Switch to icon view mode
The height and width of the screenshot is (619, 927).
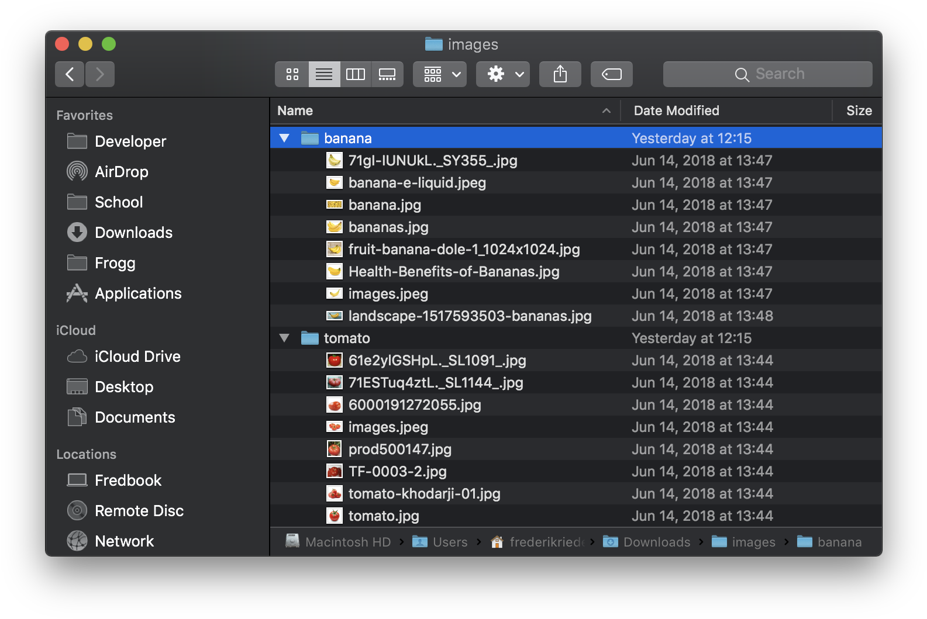(x=292, y=74)
